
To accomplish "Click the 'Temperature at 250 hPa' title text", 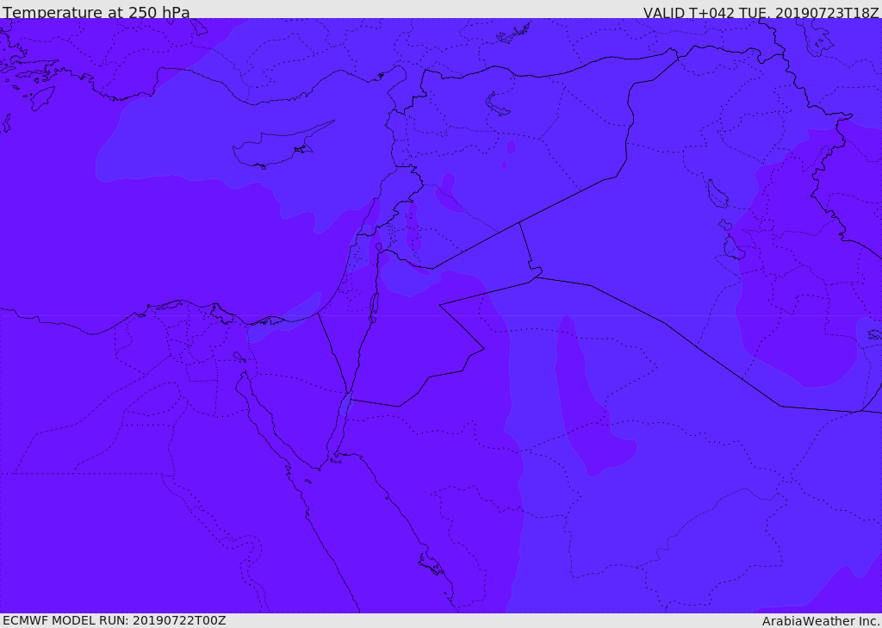I will tap(96, 12).
